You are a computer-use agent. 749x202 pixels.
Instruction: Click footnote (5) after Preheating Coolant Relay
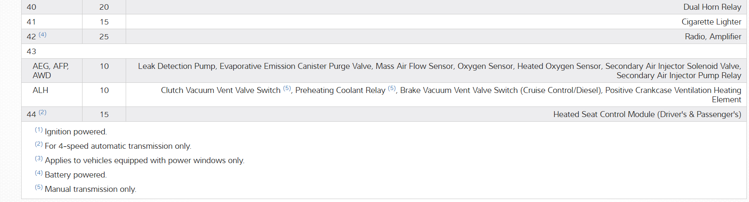(x=391, y=88)
